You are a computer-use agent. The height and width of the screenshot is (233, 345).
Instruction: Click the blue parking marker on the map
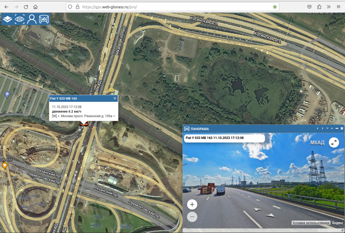click(x=7, y=95)
